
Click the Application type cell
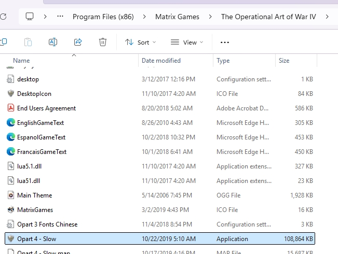click(x=232, y=239)
